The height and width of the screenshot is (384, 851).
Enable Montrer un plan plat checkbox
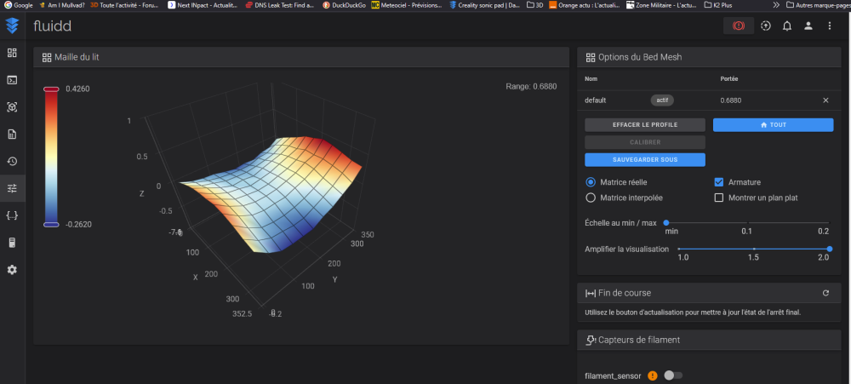pos(718,198)
